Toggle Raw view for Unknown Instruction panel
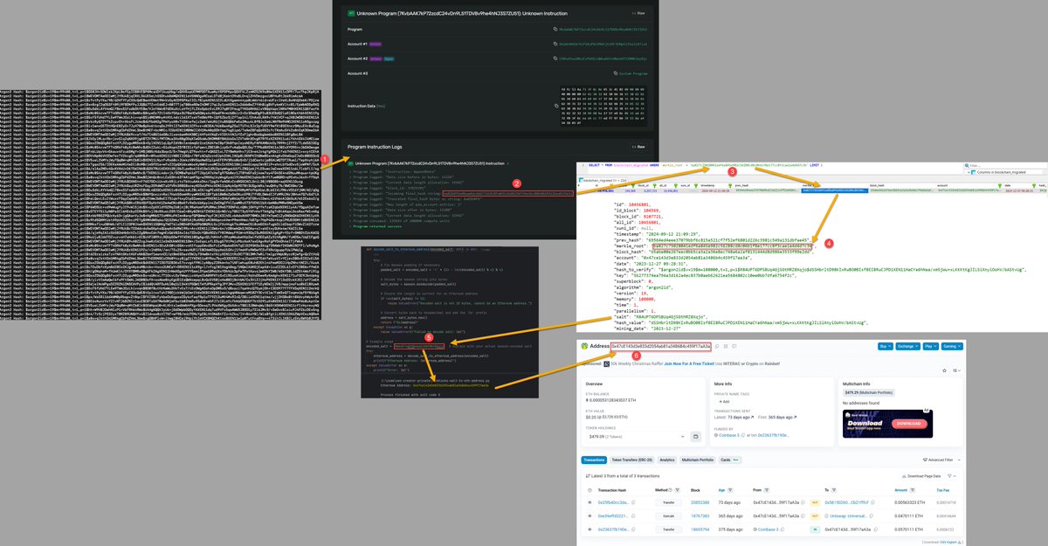 pyautogui.click(x=638, y=13)
